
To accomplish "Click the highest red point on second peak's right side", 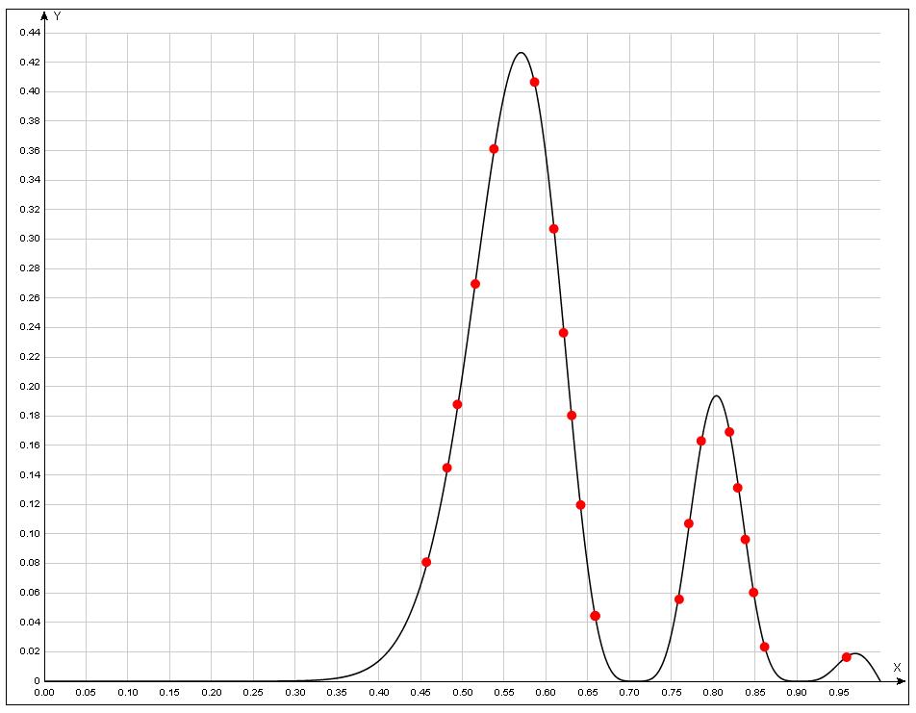I will tap(729, 432).
